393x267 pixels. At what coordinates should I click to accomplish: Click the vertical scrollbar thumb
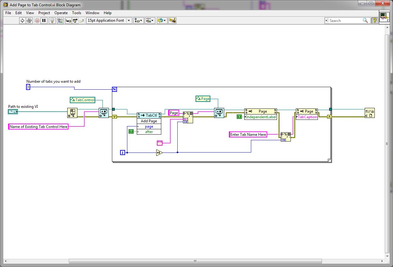387,143
